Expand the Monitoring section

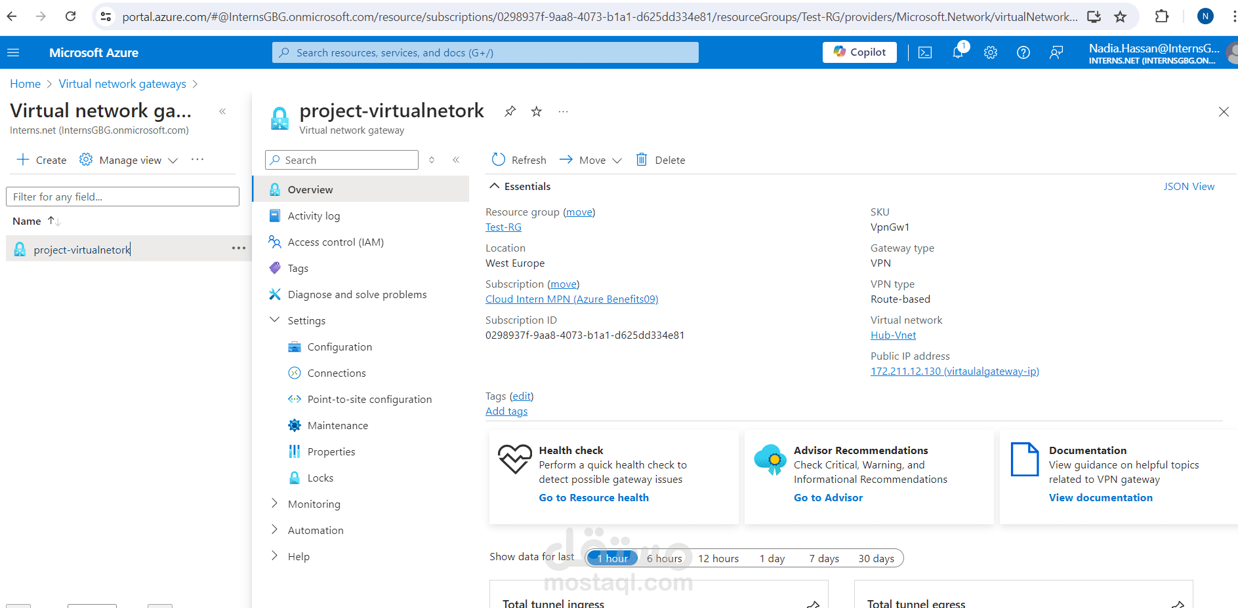click(314, 504)
